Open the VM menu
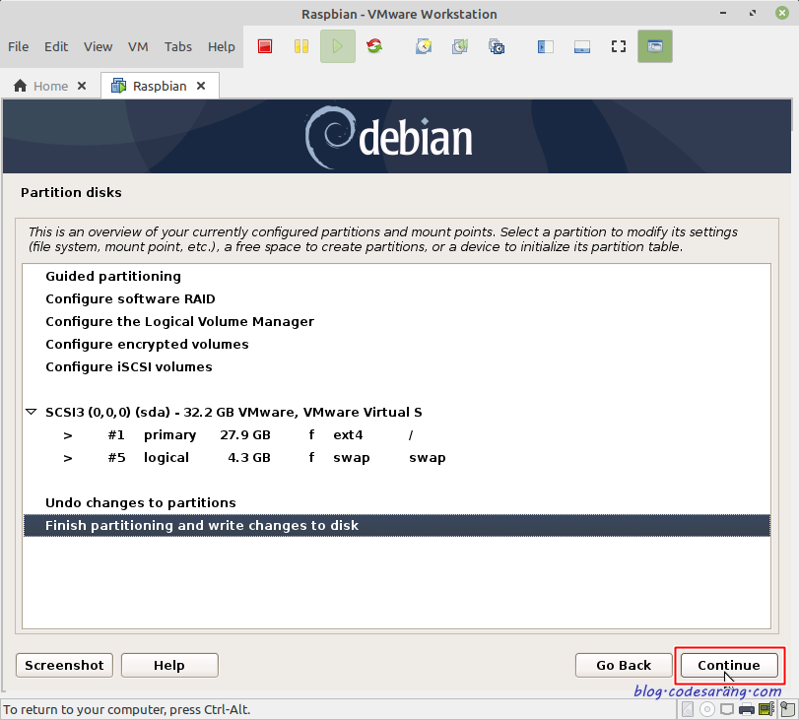 pos(138,47)
